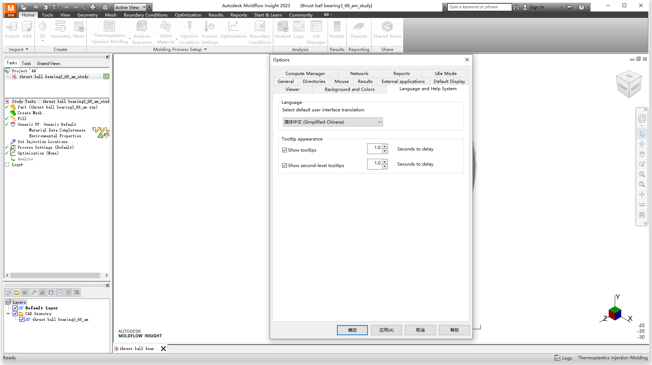Click Sign In in title bar
The height and width of the screenshot is (365, 652).
click(x=537, y=7)
